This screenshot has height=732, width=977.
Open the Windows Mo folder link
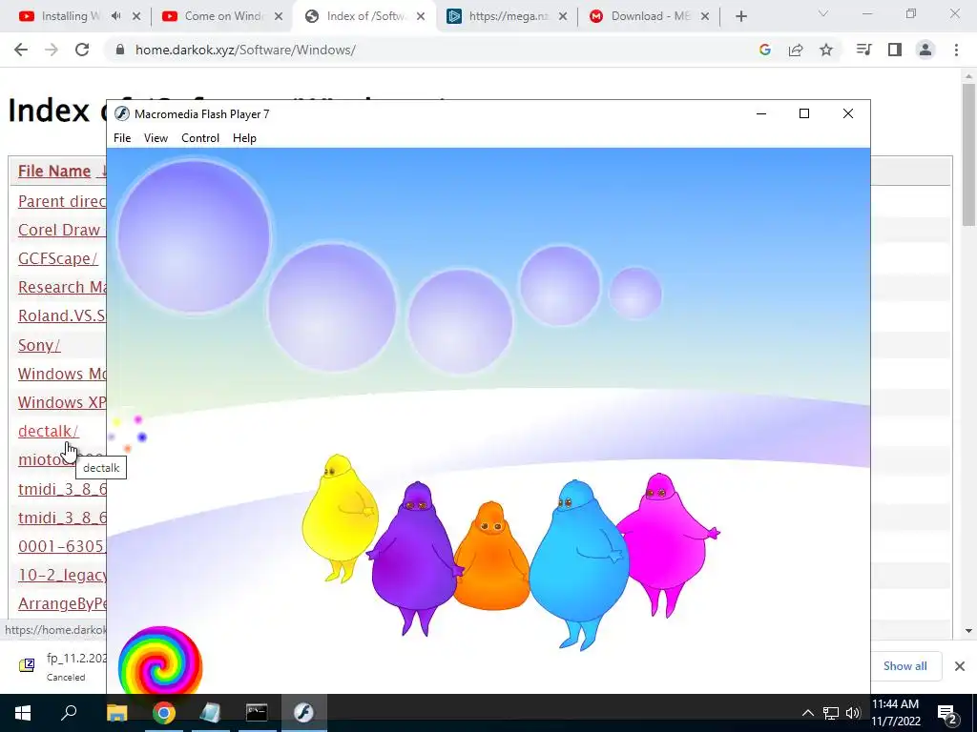pyautogui.click(x=62, y=374)
